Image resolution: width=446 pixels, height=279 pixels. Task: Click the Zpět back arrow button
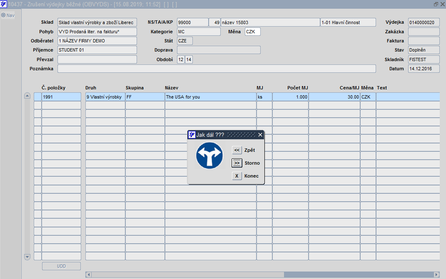click(x=237, y=150)
